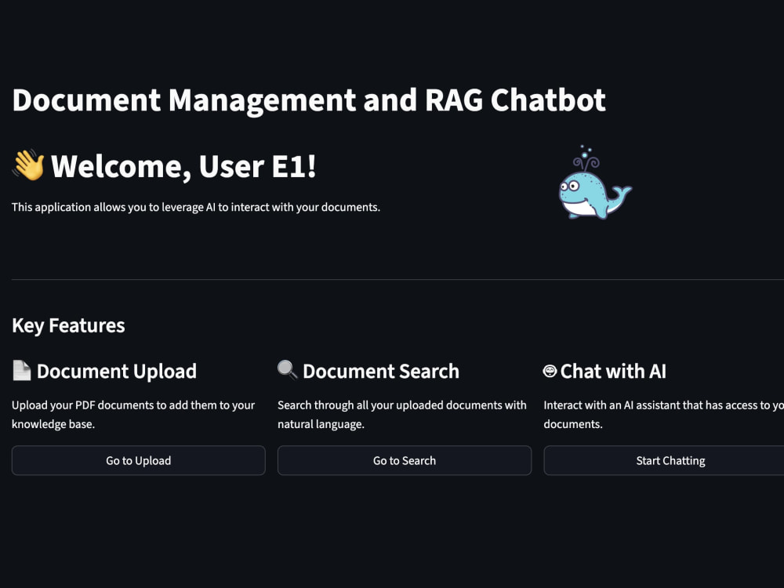Open search via Go to Search button
The height and width of the screenshot is (588, 784).
tap(405, 460)
